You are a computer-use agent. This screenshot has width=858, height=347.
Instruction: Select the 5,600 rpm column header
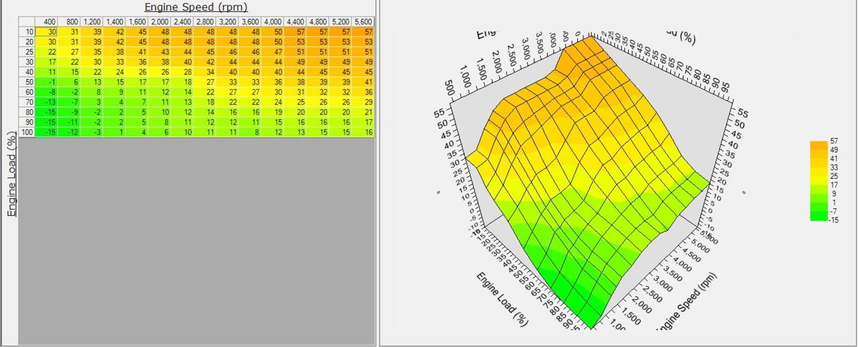(364, 22)
